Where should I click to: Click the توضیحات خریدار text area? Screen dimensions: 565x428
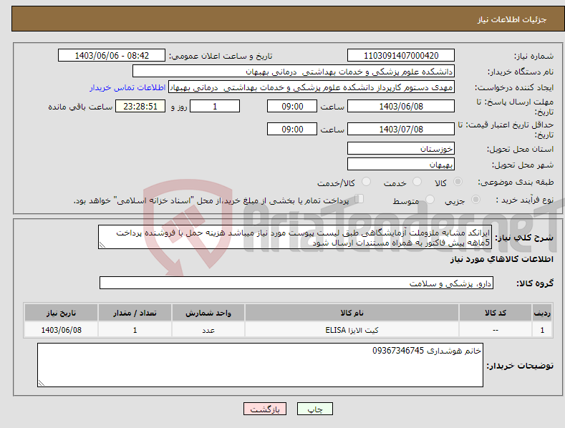(x=260, y=365)
